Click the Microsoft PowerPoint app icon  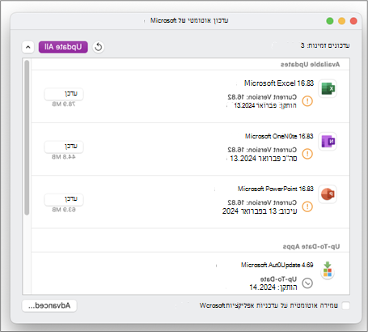[x=328, y=194]
